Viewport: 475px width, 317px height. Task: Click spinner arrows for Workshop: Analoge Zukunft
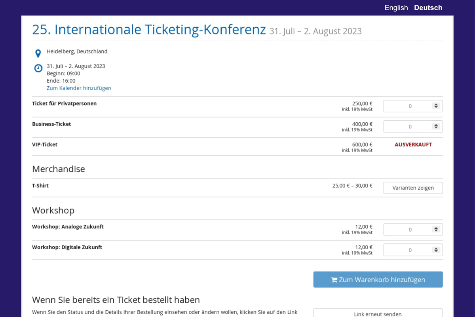coord(436,230)
